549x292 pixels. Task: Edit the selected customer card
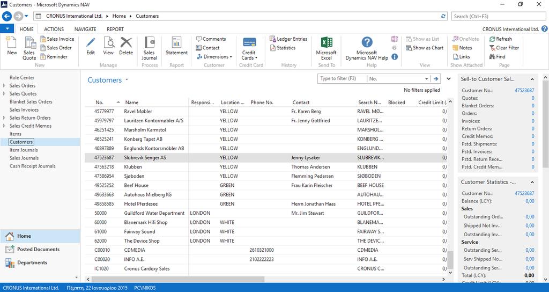click(91, 46)
